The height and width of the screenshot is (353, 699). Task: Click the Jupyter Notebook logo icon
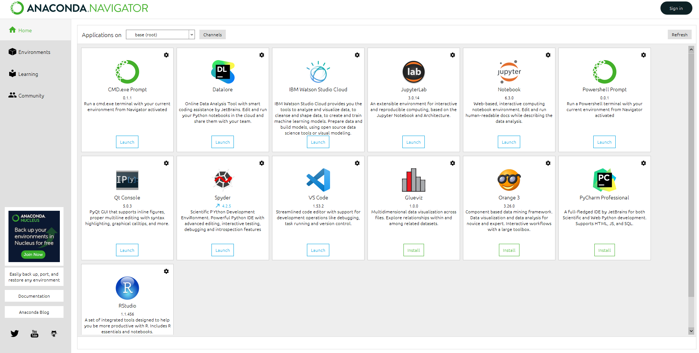pyautogui.click(x=509, y=71)
